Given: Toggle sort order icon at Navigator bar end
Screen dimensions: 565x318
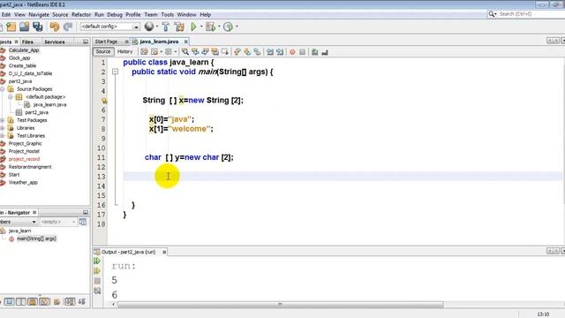Looking at the screenshot, I should 82,301.
